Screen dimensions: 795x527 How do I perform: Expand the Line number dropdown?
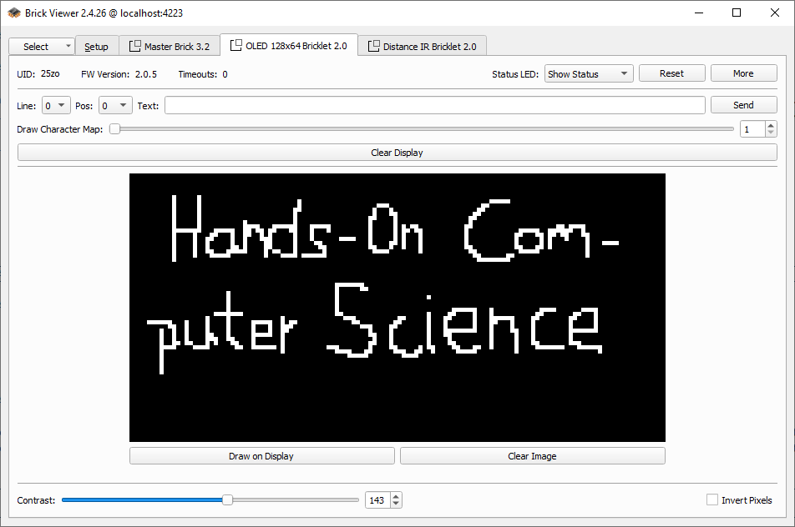point(56,105)
